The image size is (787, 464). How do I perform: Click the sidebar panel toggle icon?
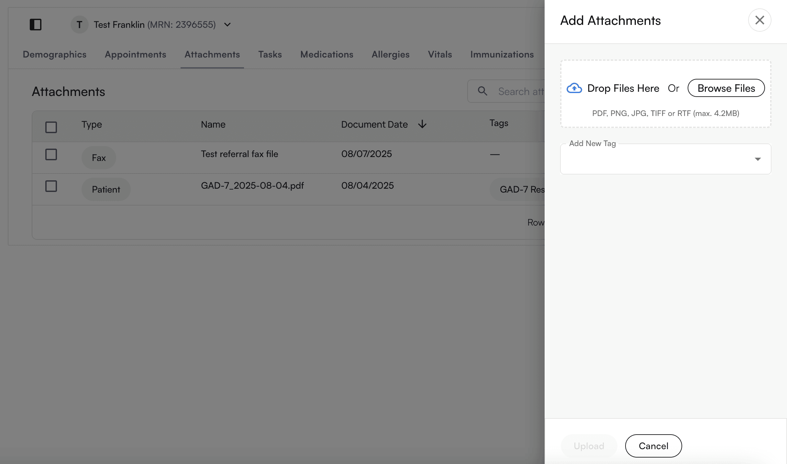tap(36, 25)
